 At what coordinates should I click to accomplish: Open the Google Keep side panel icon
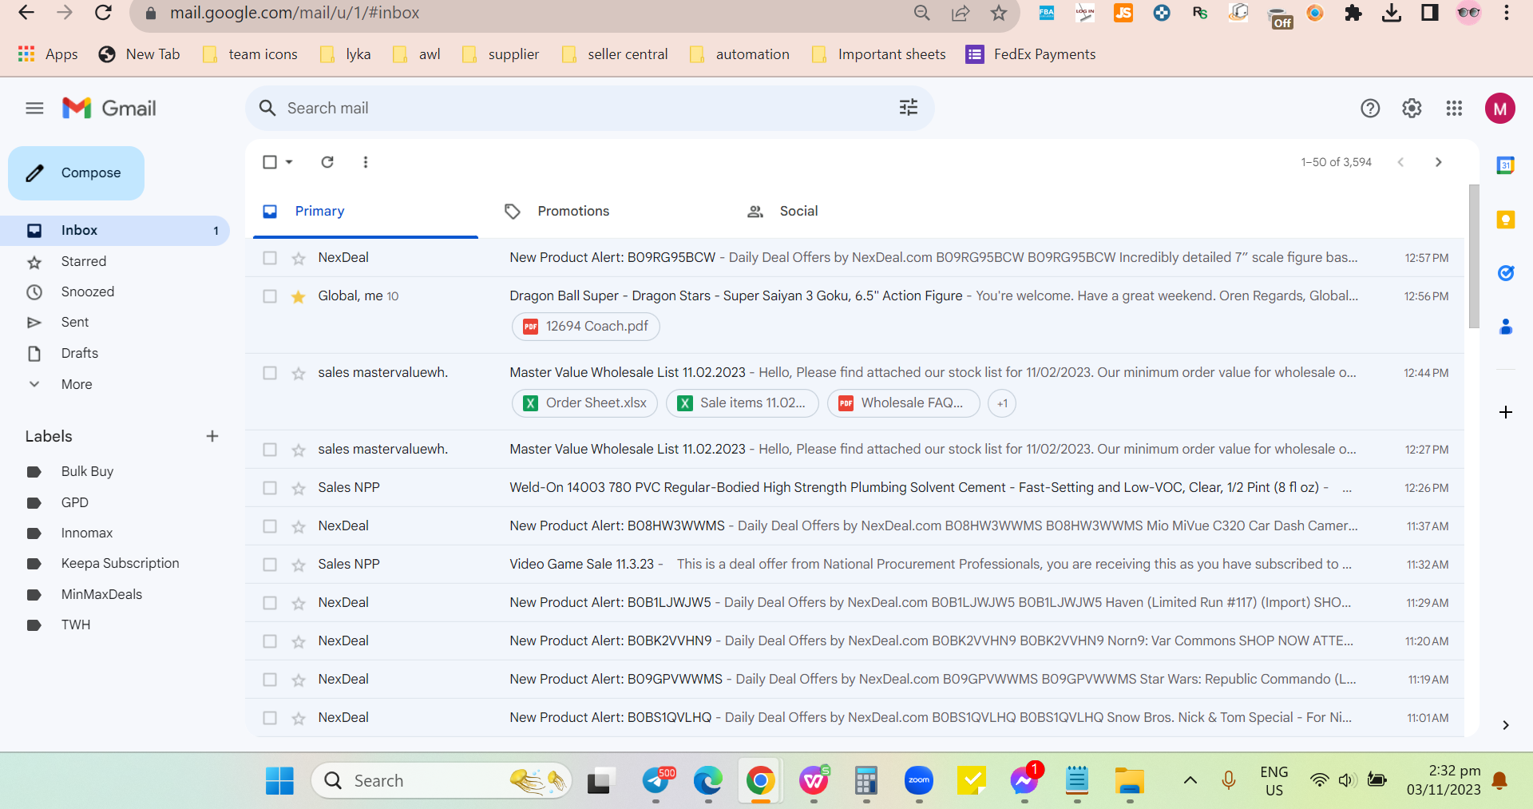1506,220
